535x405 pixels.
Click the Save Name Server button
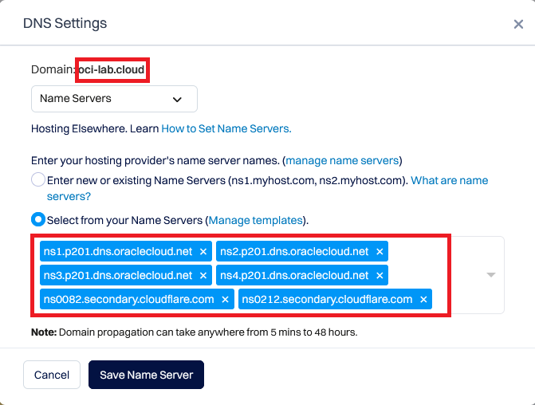pos(146,375)
